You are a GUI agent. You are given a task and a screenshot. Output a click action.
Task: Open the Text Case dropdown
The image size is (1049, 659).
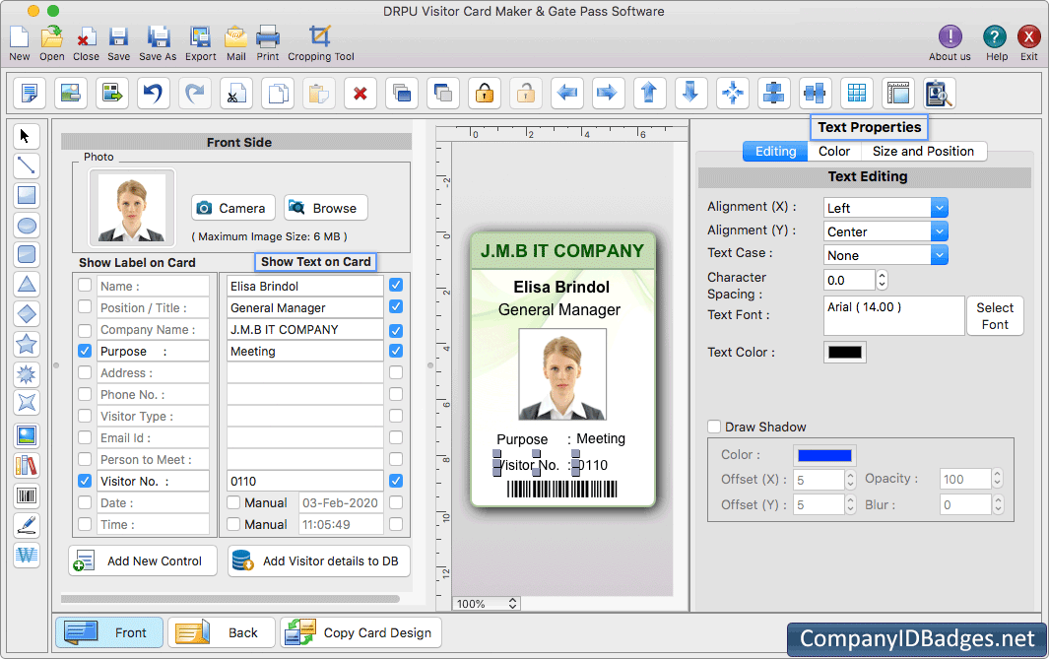point(885,255)
